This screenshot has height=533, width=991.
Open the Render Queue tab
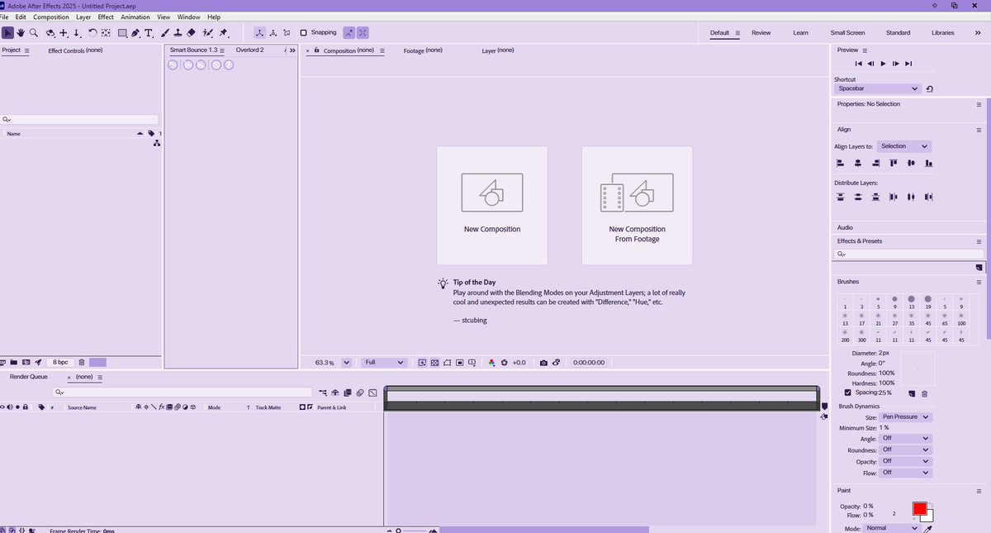29,377
